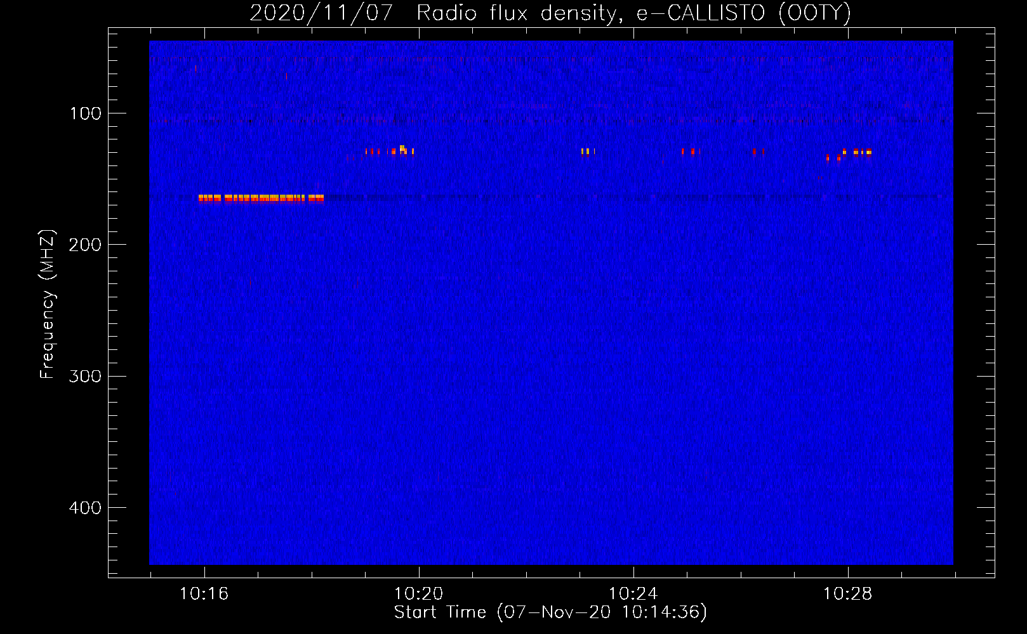This screenshot has height=634, width=1027.
Task: Pick the "400" frequency tick label
Action: pyautogui.click(x=86, y=508)
